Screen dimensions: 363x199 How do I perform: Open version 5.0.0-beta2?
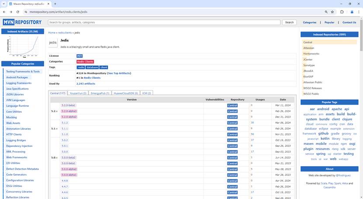69,157
